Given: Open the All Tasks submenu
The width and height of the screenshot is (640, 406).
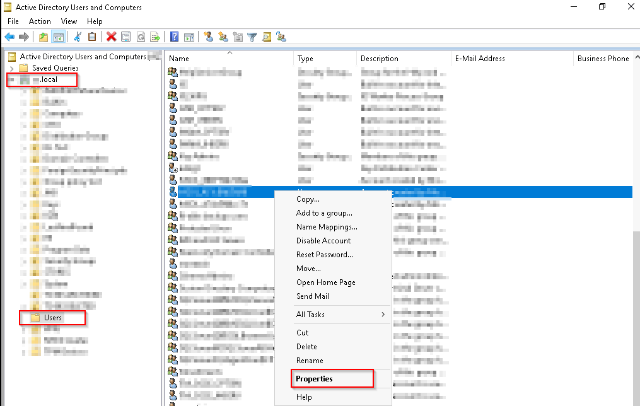Looking at the screenshot, I should click(x=340, y=314).
